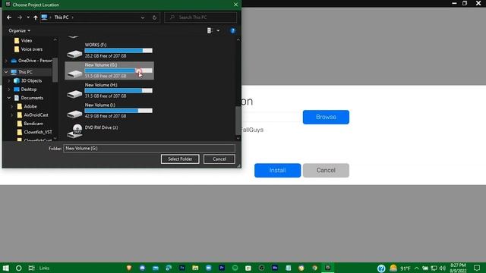Confirm with the Select Folder button
Viewport: 486px width, 273px height.
(180, 159)
